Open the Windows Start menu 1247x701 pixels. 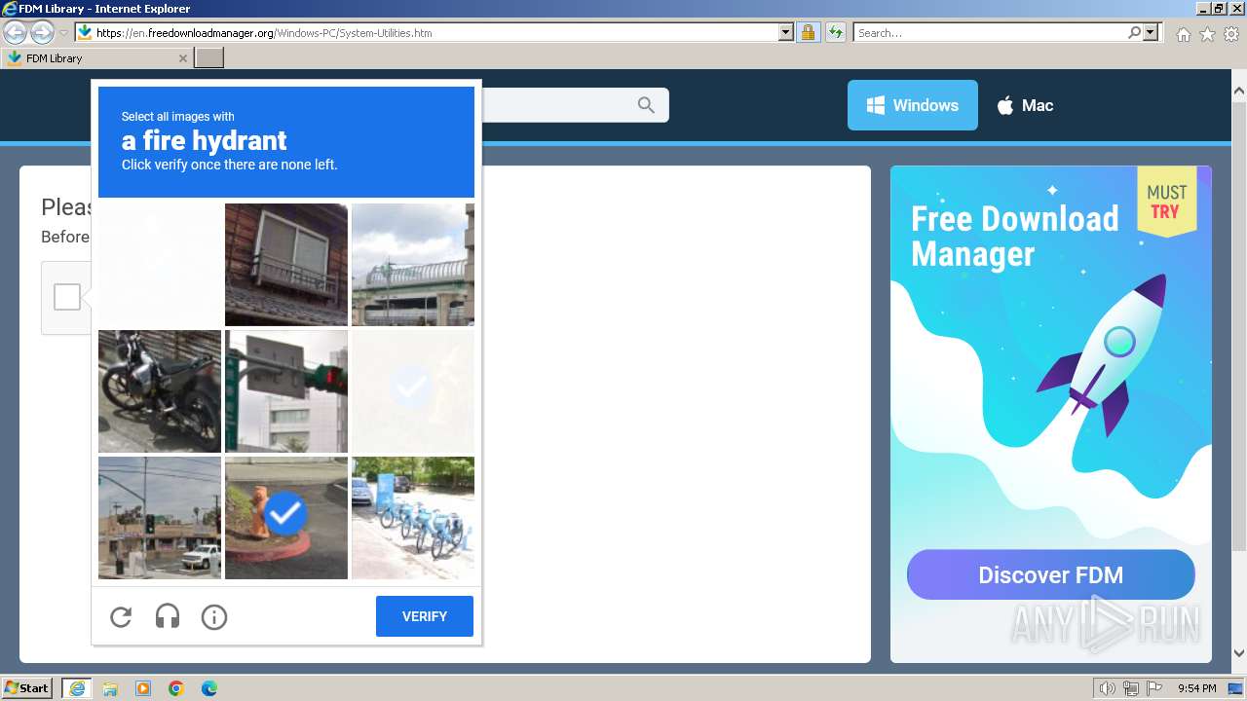tap(27, 687)
